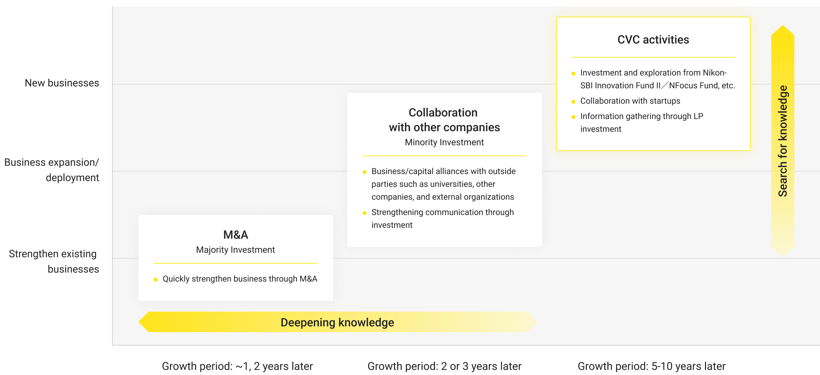The height and width of the screenshot is (375, 820).
Task: Click Collaboration with startups bullet
Action: pyautogui.click(x=630, y=101)
